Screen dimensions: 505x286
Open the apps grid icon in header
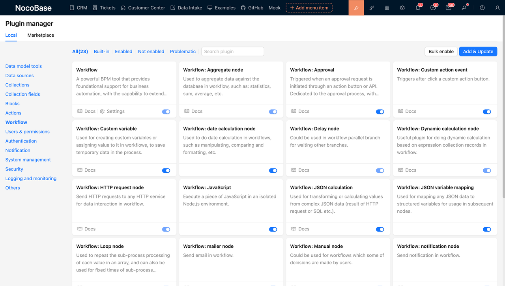pos(387,7)
